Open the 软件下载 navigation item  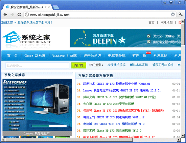point(139,55)
